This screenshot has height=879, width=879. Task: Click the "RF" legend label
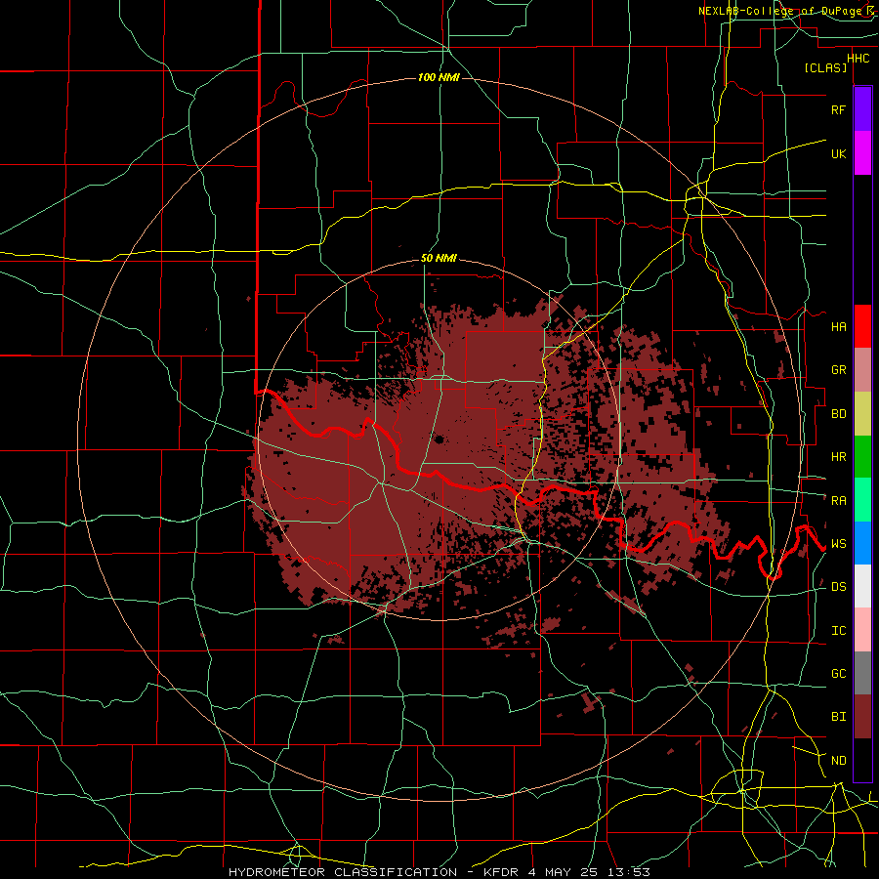[x=838, y=109]
